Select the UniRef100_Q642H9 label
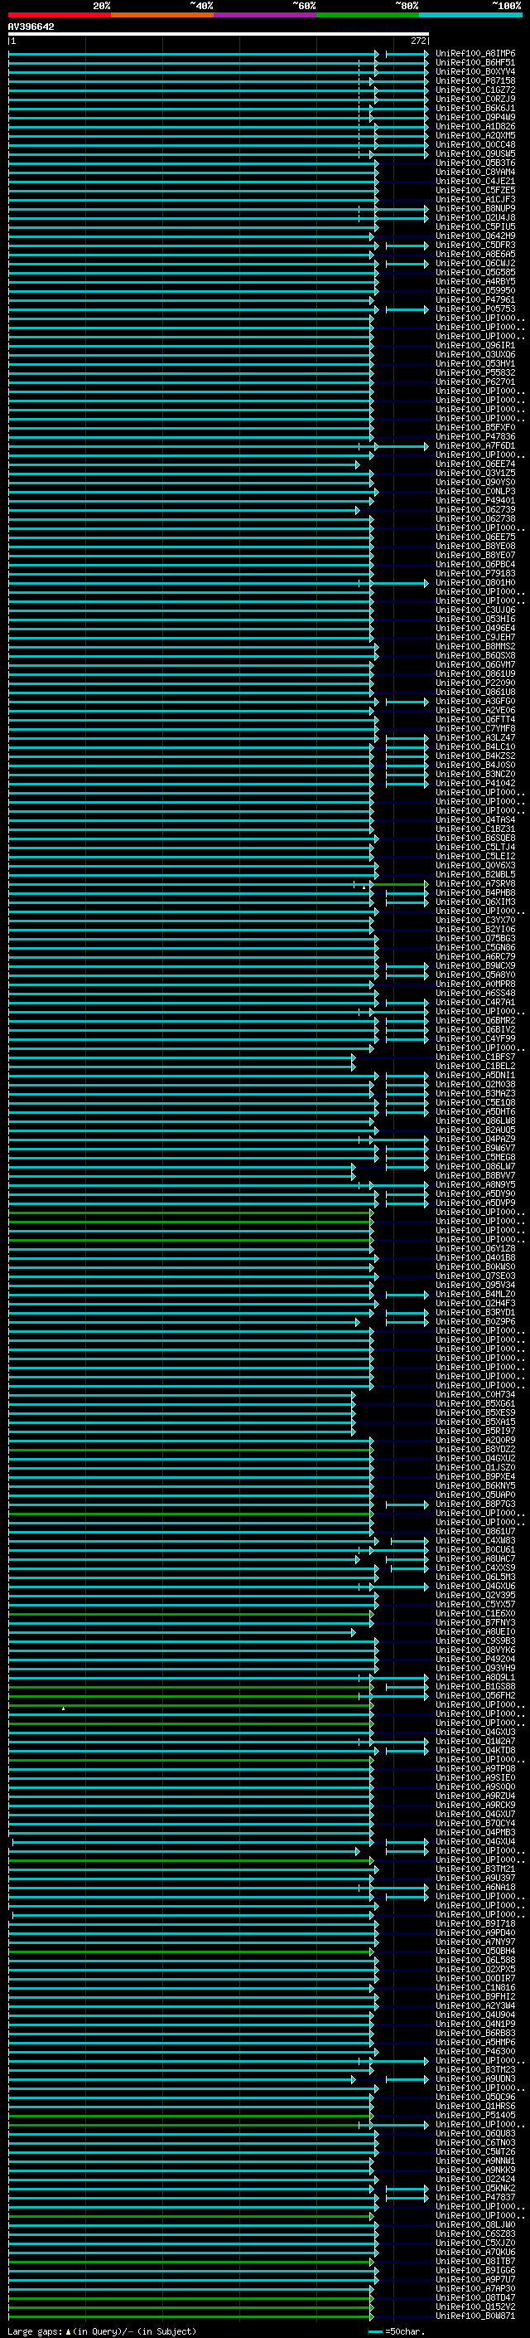 pos(475,236)
